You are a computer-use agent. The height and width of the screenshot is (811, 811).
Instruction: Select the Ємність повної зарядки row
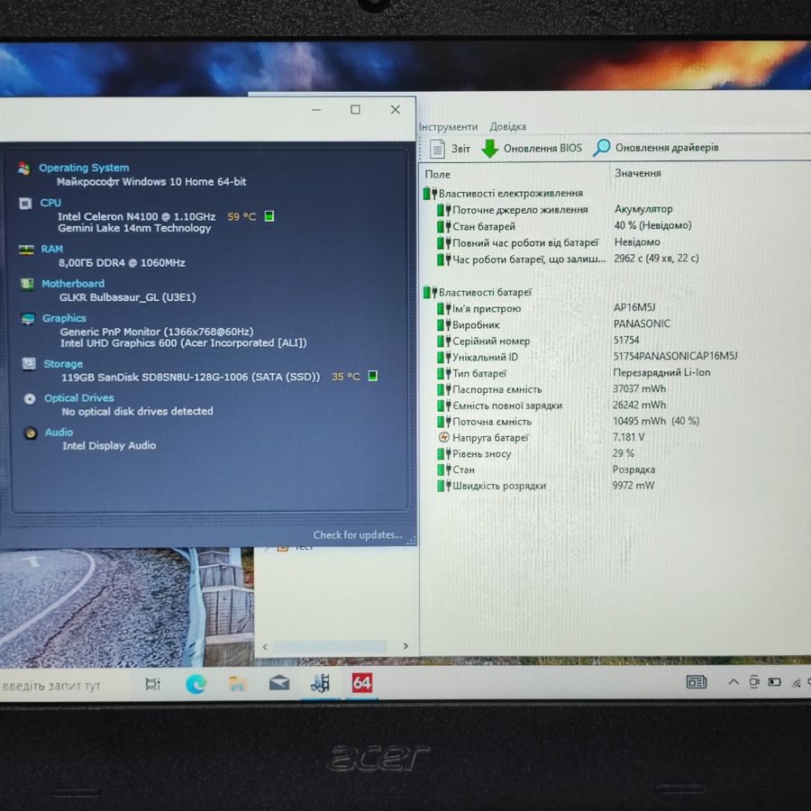pos(551,405)
